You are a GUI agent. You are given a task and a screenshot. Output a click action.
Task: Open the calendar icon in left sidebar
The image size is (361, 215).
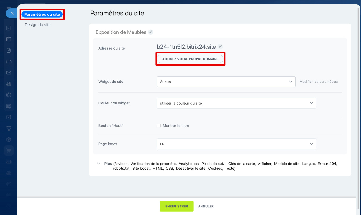pyautogui.click(x=9, y=39)
